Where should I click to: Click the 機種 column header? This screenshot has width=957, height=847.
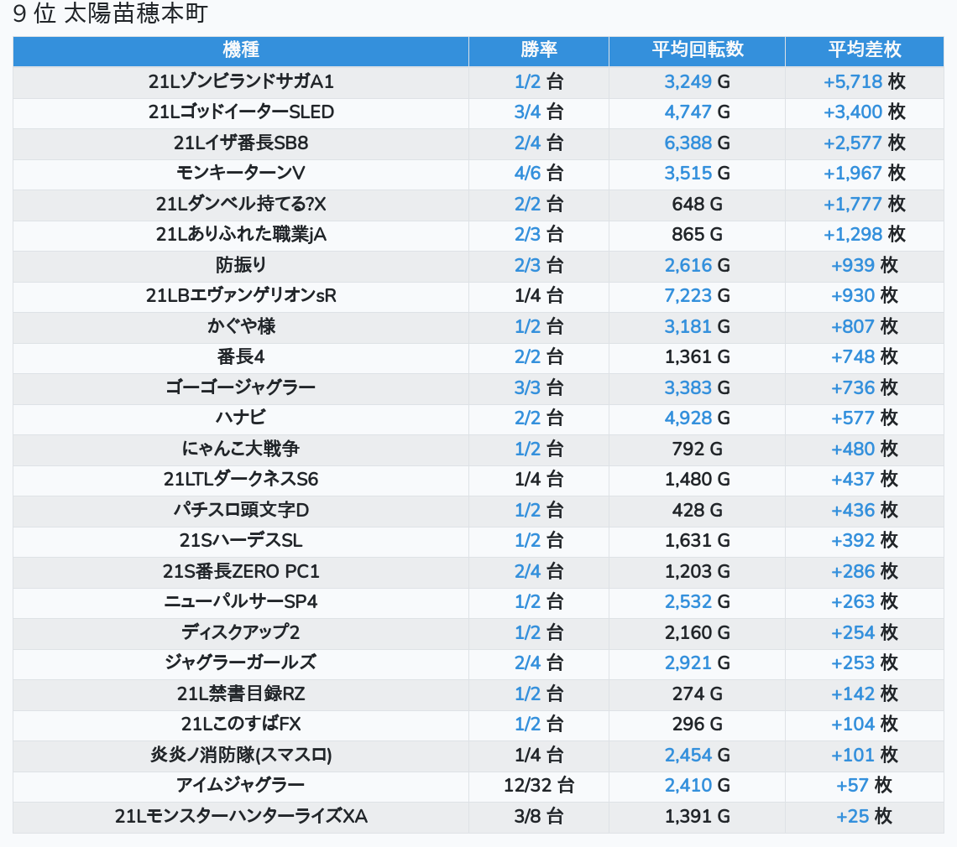click(x=240, y=49)
